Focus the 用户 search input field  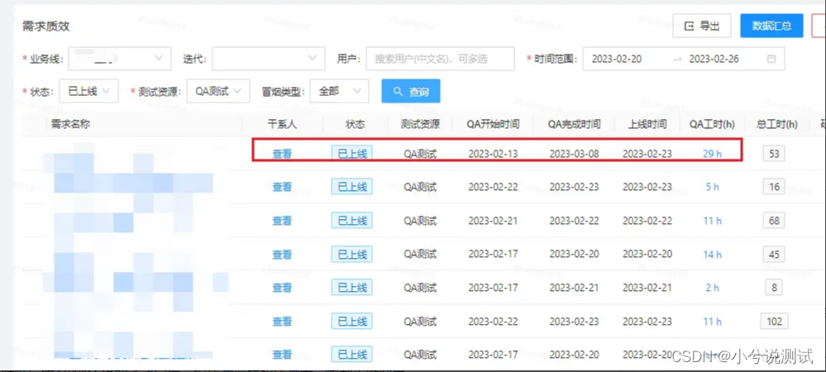click(440, 59)
